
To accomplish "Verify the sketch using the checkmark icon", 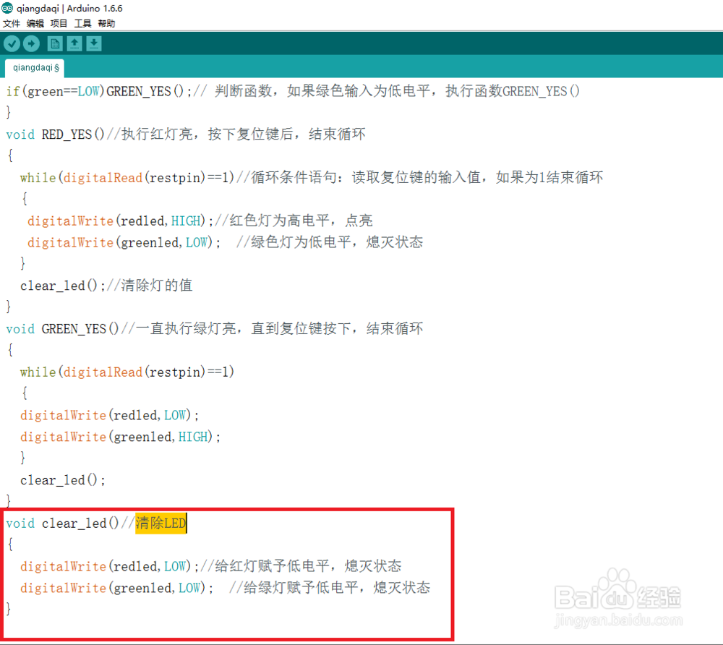I will 12,43.
